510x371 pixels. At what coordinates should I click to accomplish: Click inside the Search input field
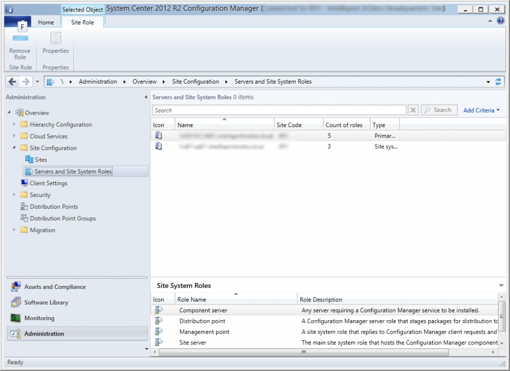coord(279,110)
